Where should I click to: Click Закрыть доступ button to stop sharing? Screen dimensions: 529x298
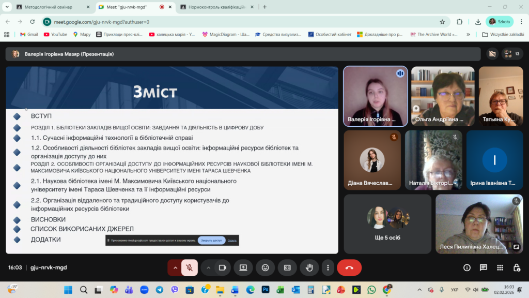click(211, 241)
